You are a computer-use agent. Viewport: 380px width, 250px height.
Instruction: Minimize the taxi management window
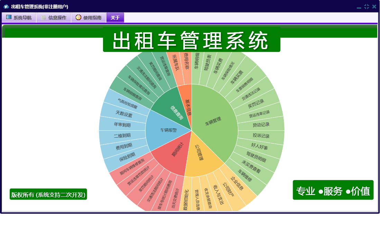pyautogui.click(x=359, y=7)
